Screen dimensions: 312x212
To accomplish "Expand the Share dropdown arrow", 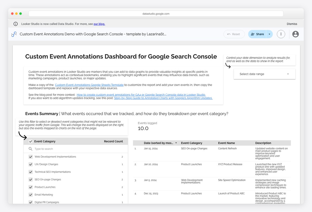I will (x=269, y=34).
